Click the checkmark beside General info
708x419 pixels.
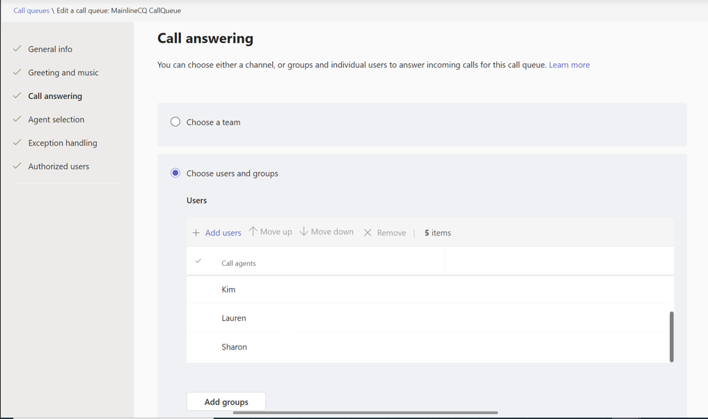click(17, 49)
